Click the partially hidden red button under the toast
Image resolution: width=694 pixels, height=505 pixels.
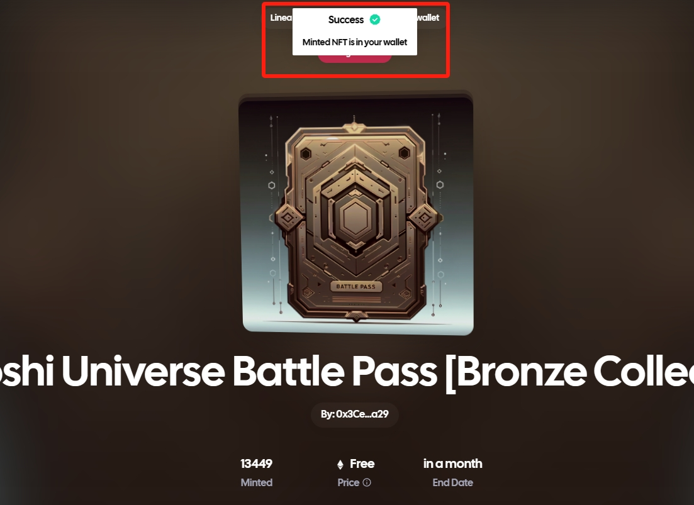click(355, 58)
